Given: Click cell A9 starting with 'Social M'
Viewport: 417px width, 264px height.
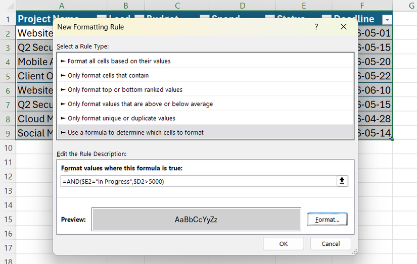Looking at the screenshot, I should [x=35, y=133].
